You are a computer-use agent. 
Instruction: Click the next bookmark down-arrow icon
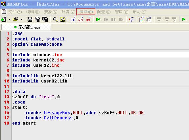[x=113, y=19]
